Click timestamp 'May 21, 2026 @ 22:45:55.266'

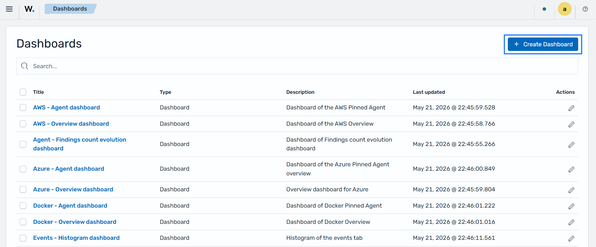454,144
